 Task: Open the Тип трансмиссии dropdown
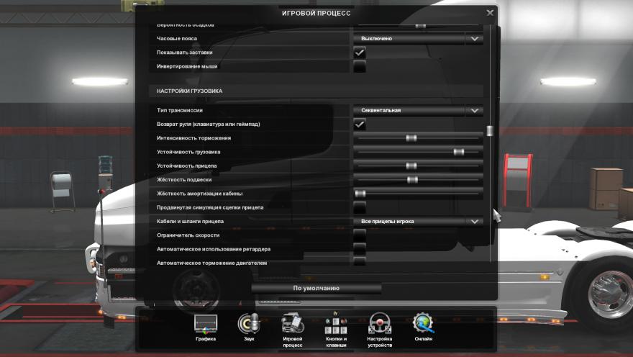pos(417,110)
